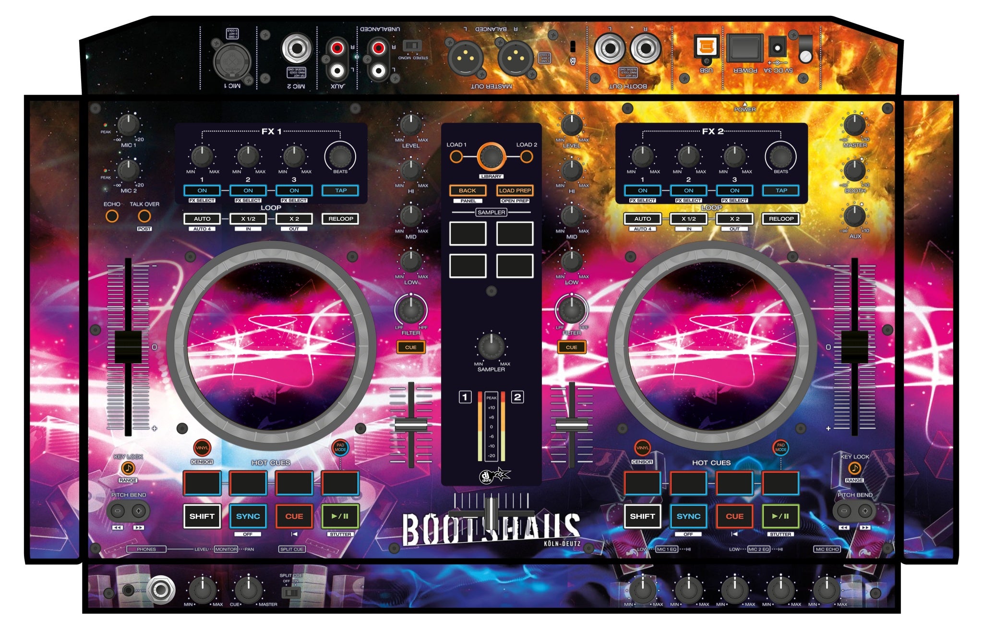Viewport: 983px width, 629px height.
Task: Click the LOAD 2 round button
Action: click(527, 156)
